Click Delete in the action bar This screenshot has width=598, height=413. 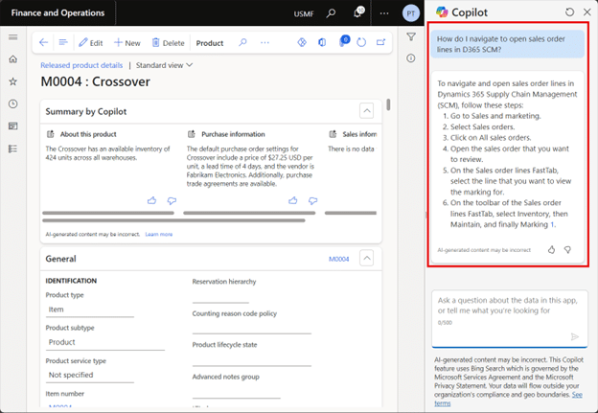[169, 43]
